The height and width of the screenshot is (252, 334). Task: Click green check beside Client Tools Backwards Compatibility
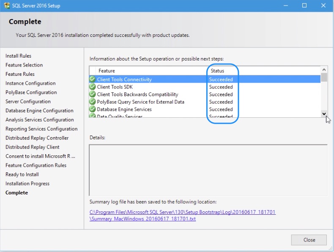point(93,94)
